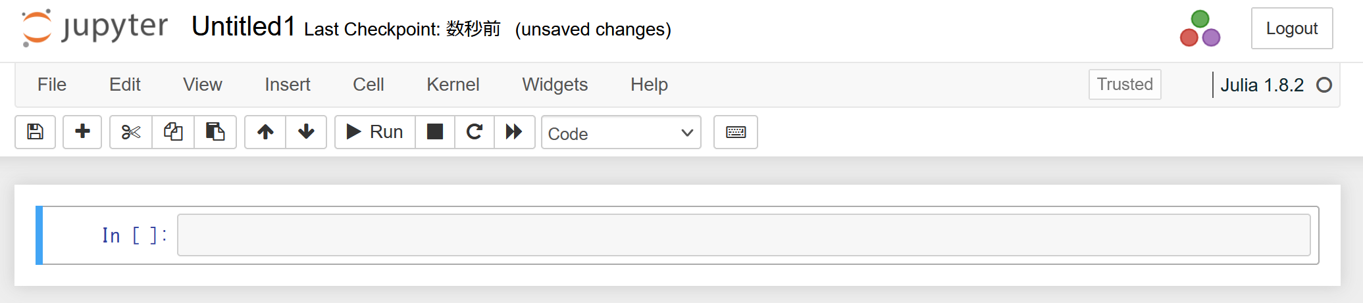
Task: Open the File menu
Action: (x=52, y=85)
